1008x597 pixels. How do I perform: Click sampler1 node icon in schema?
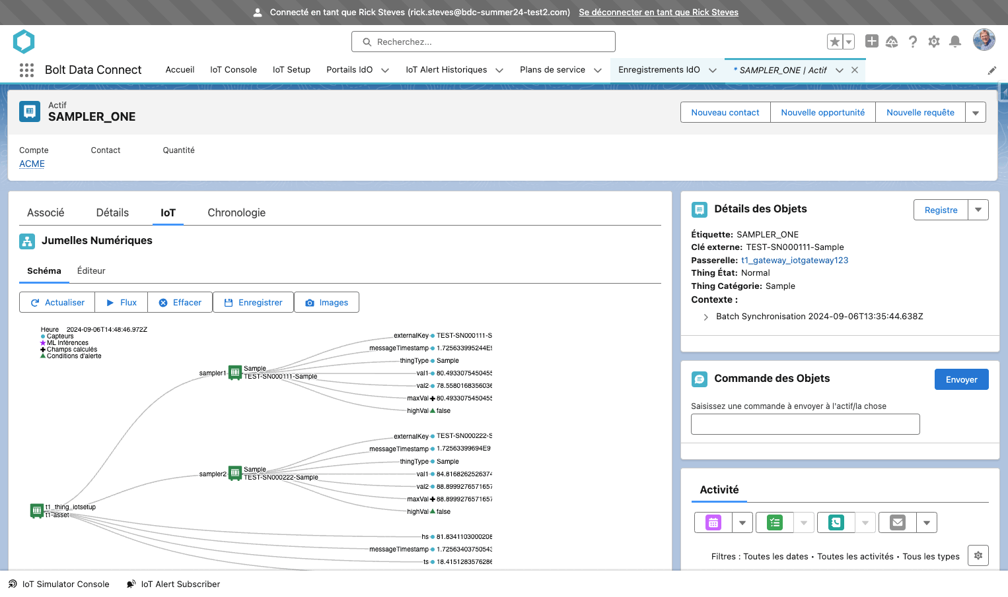tap(234, 372)
